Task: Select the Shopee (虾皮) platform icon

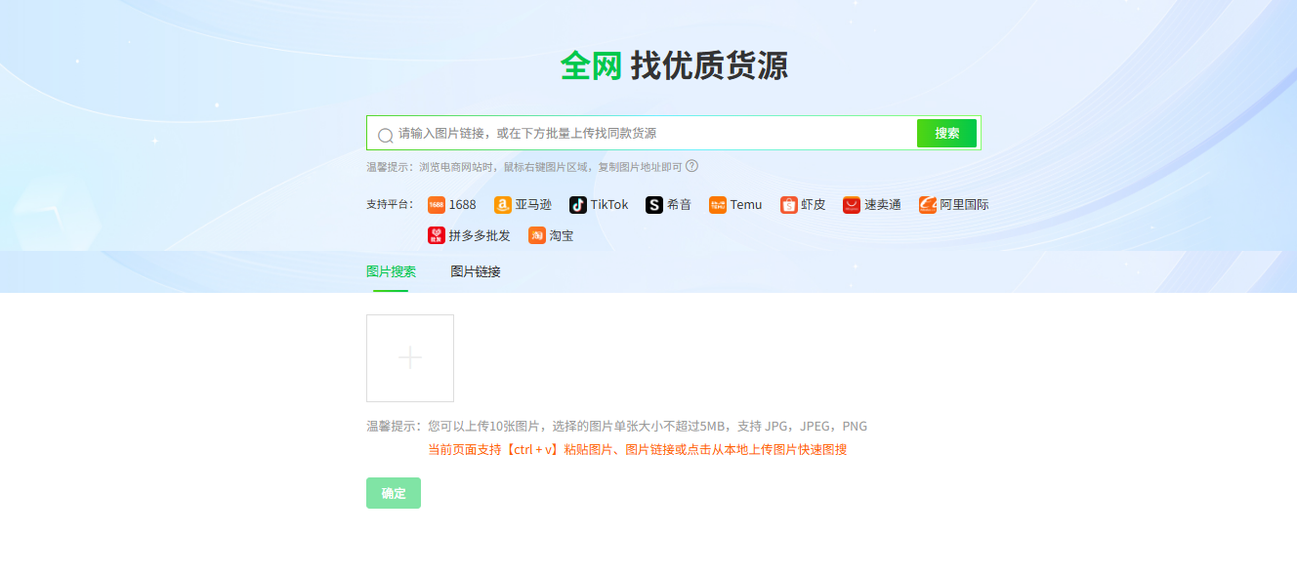Action: tap(789, 205)
